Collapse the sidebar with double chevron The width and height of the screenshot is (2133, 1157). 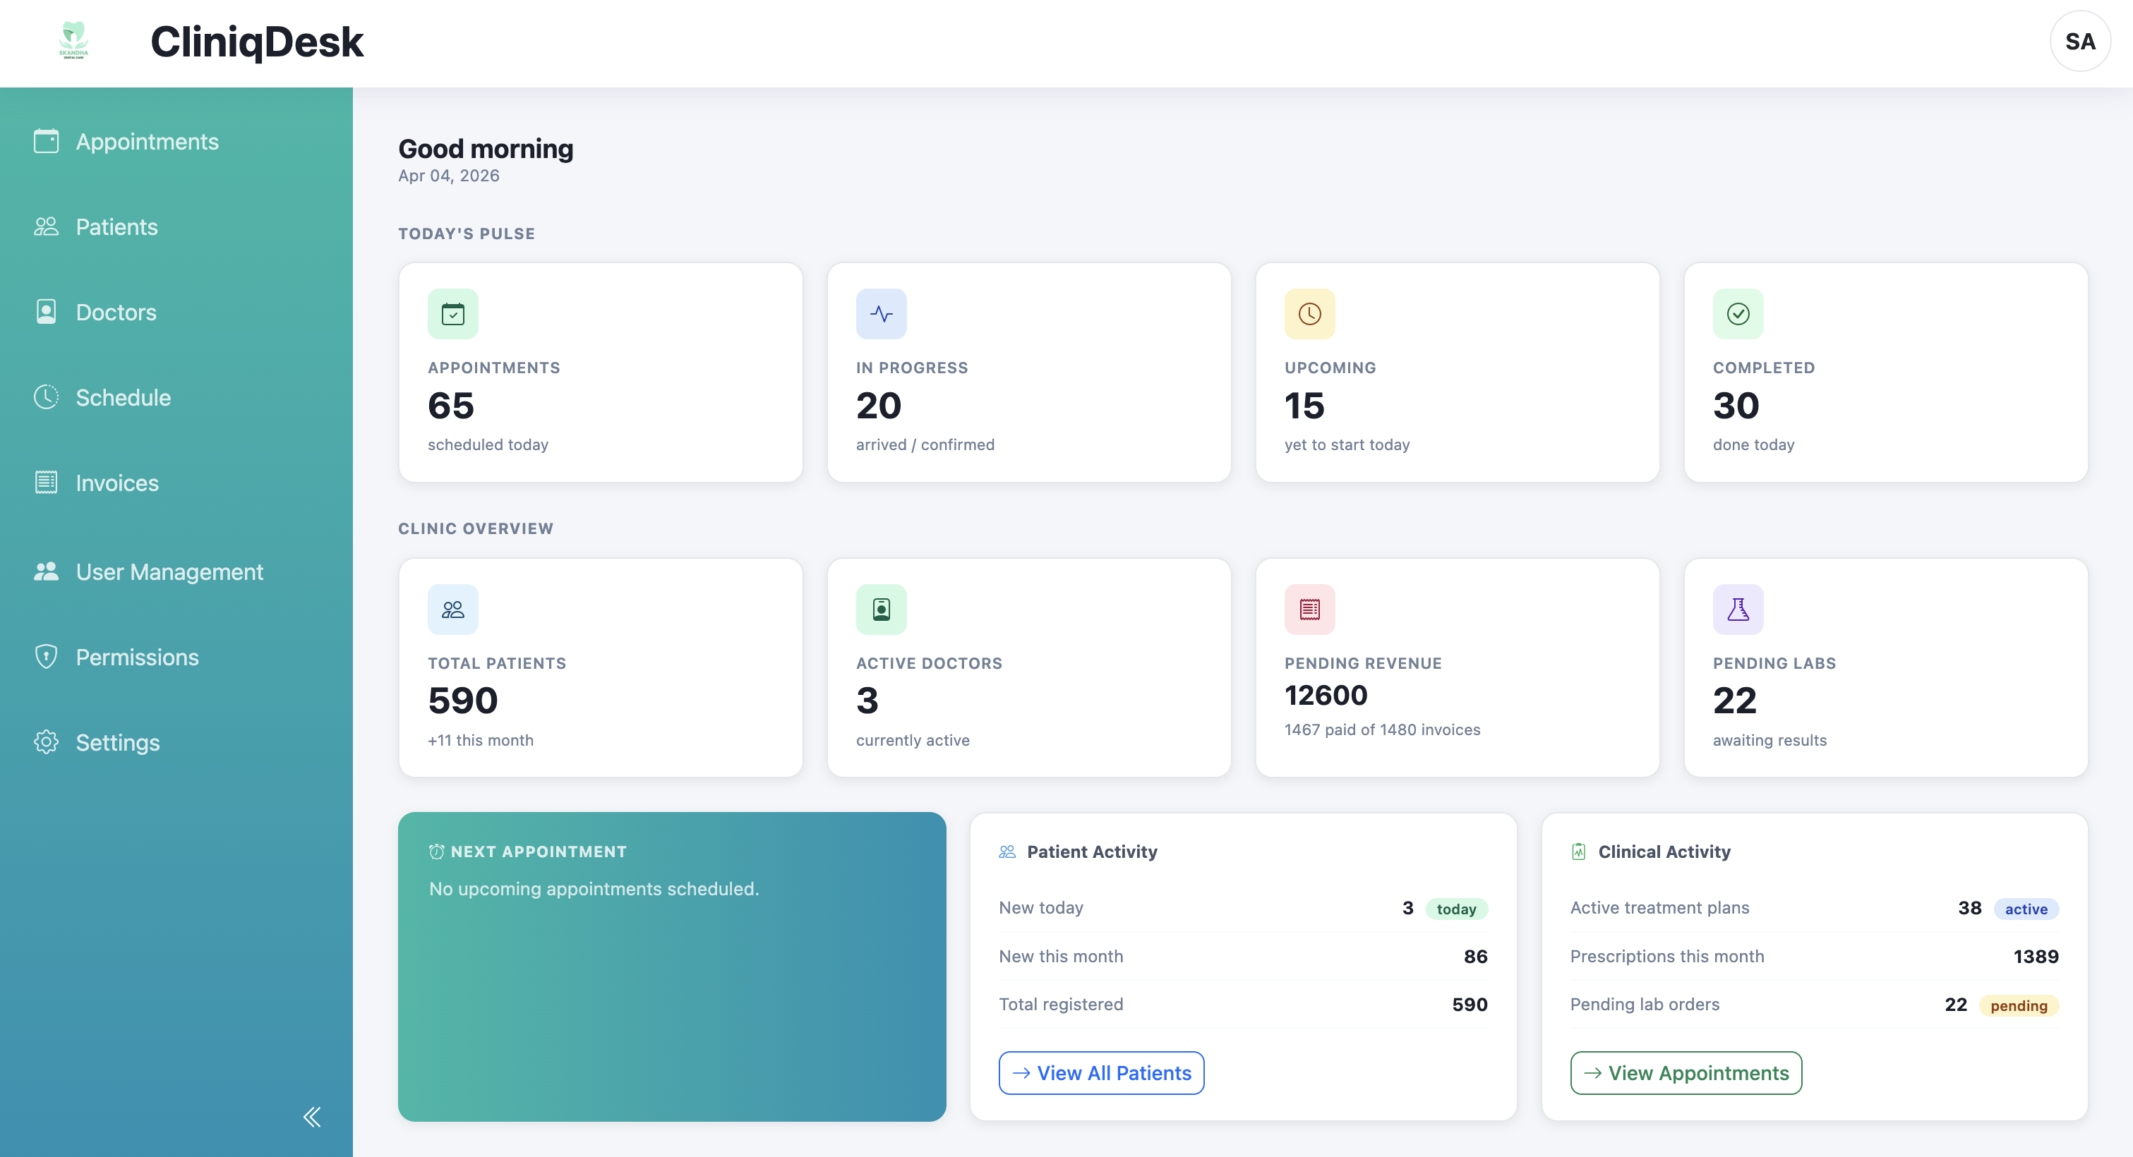point(312,1117)
